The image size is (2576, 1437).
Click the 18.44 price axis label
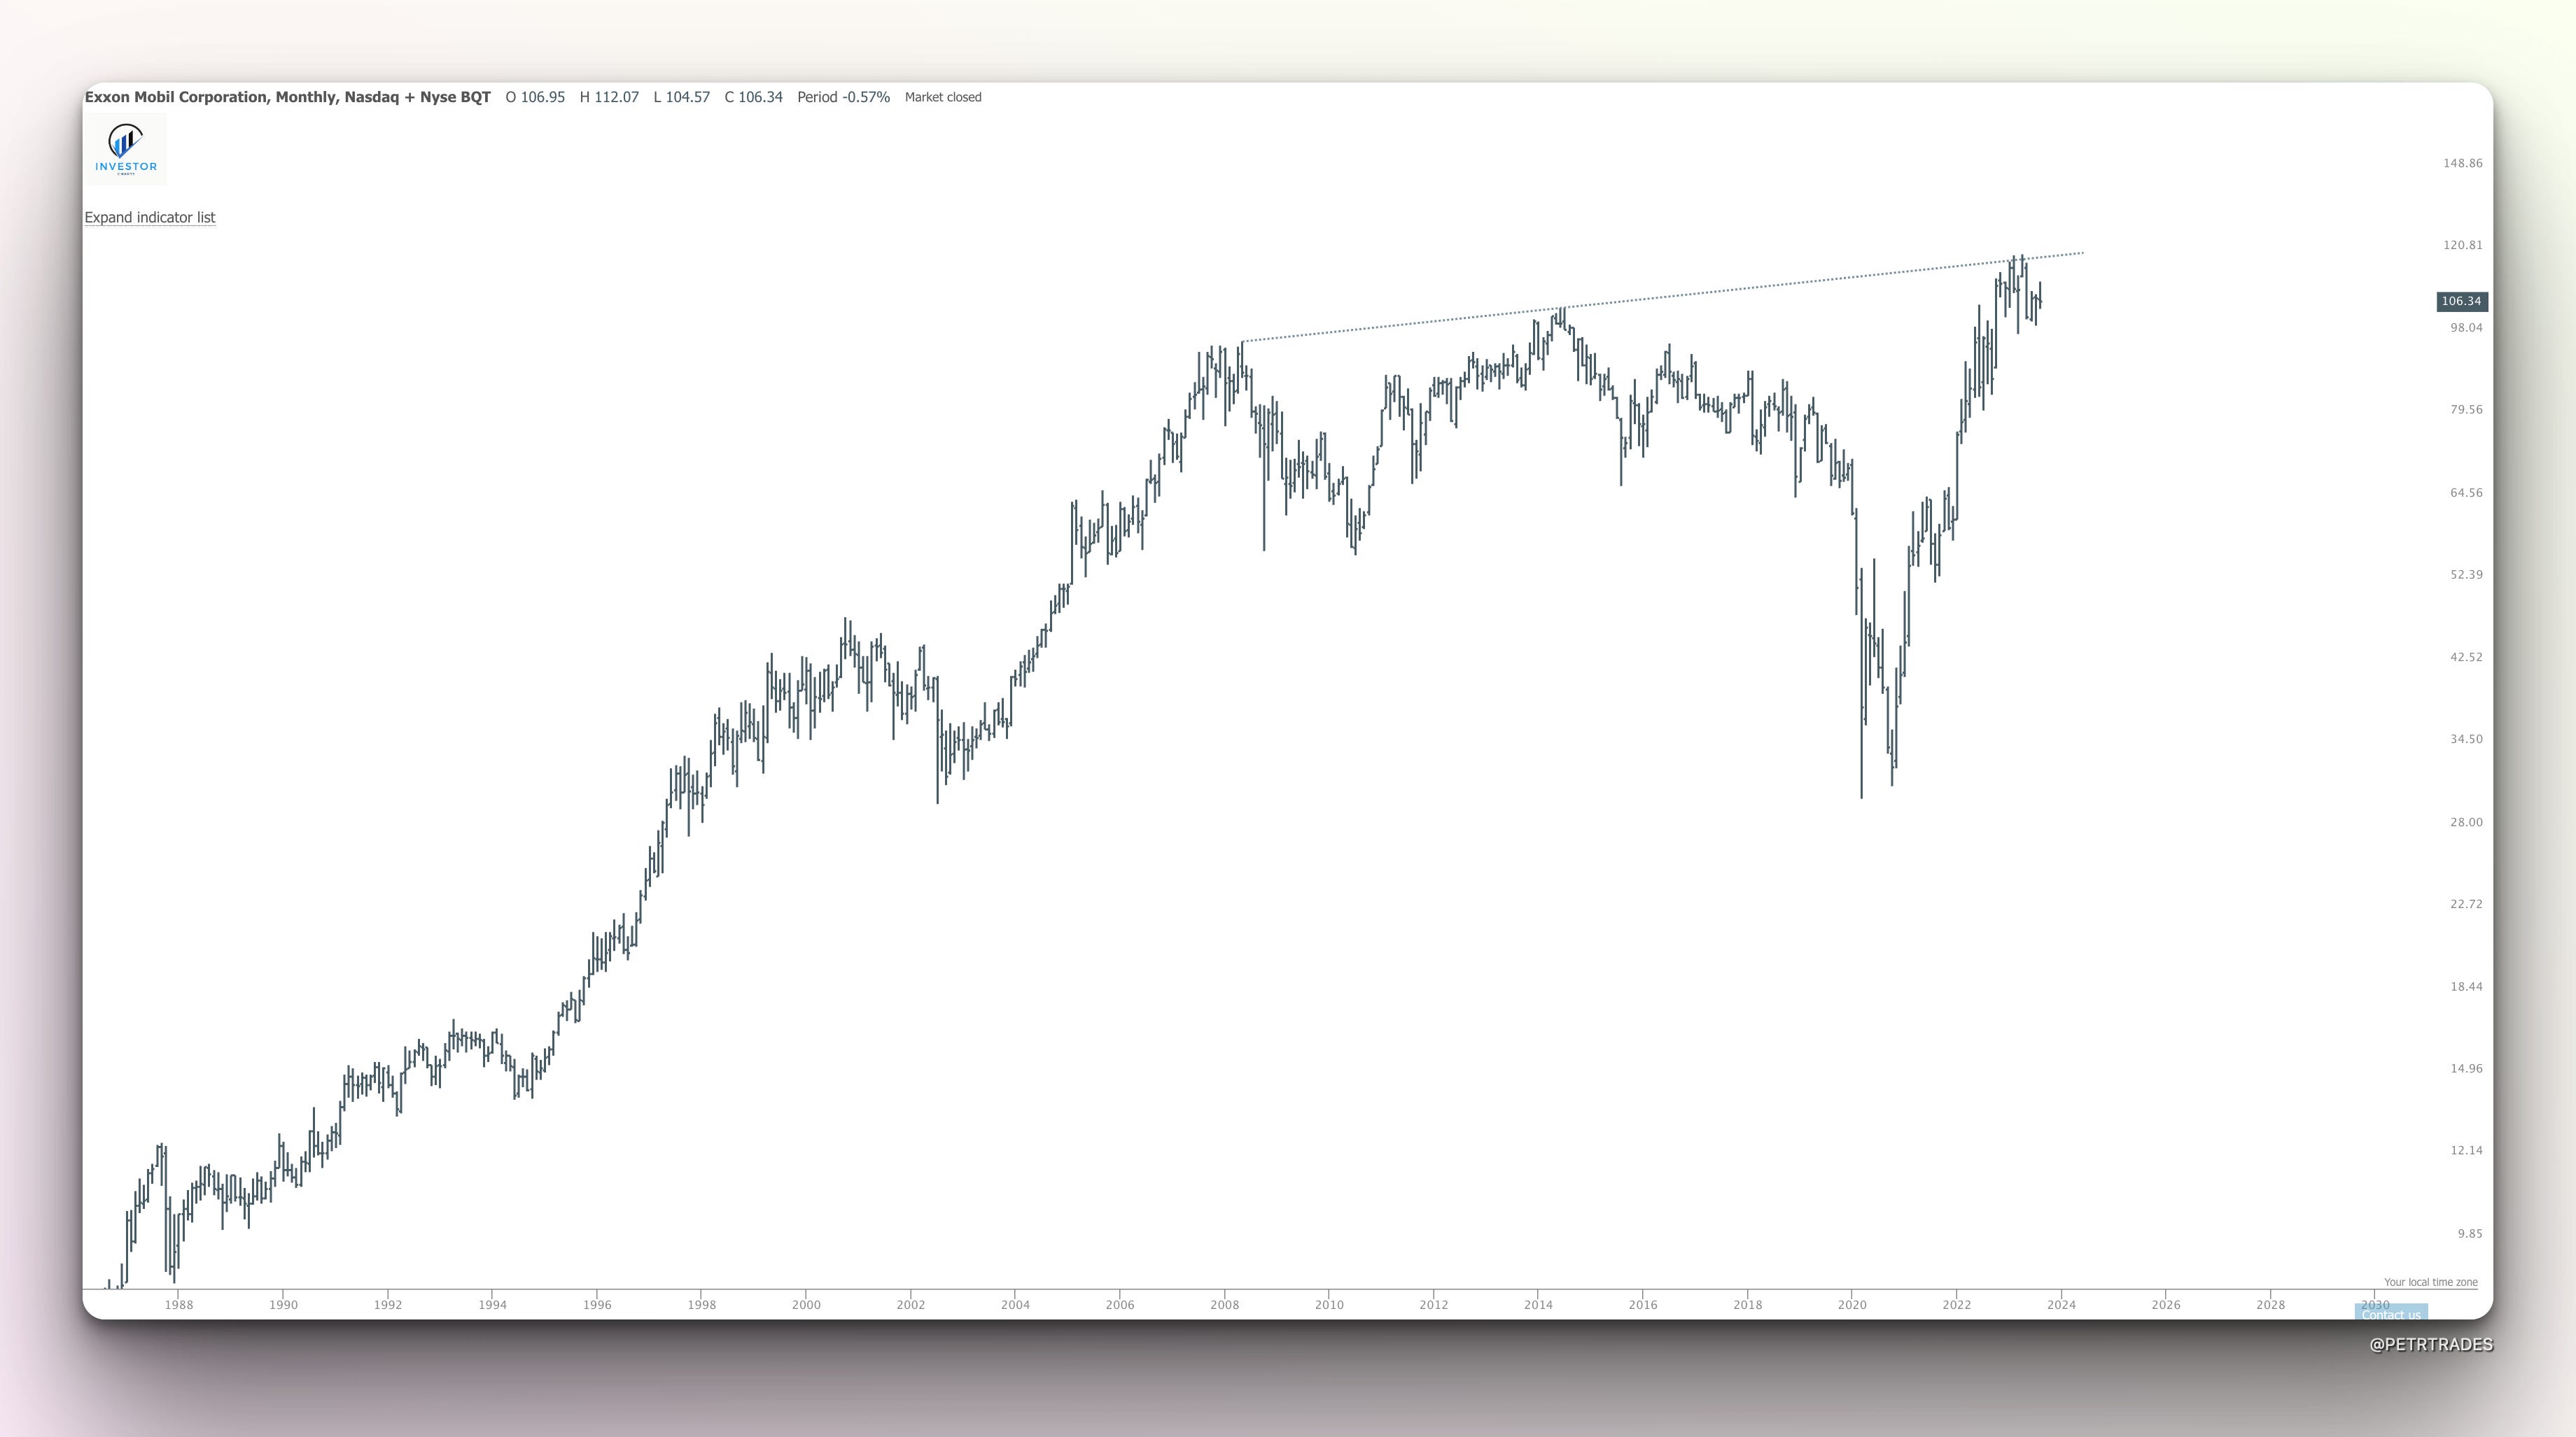point(2466,986)
